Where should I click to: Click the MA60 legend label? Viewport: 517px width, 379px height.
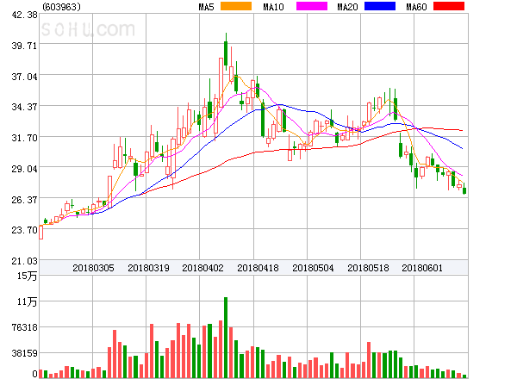[x=416, y=7]
